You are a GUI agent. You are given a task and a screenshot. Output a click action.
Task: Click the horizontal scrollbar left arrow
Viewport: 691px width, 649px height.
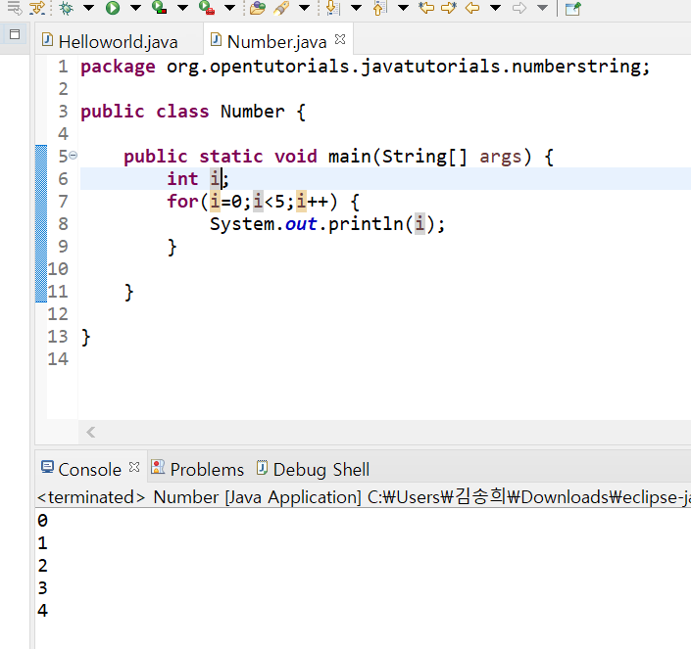tap(91, 433)
